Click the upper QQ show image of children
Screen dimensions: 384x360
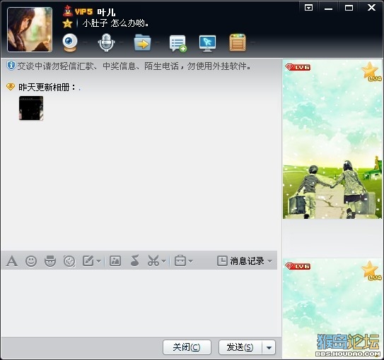[332, 139]
